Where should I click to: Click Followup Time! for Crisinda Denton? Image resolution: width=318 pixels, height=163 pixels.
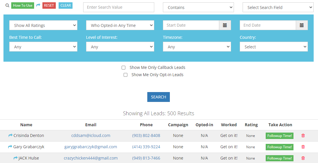(280, 135)
